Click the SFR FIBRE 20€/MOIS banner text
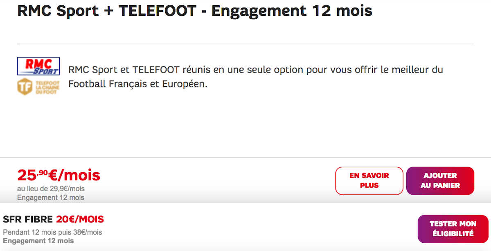491x251 pixels. [x=54, y=219]
